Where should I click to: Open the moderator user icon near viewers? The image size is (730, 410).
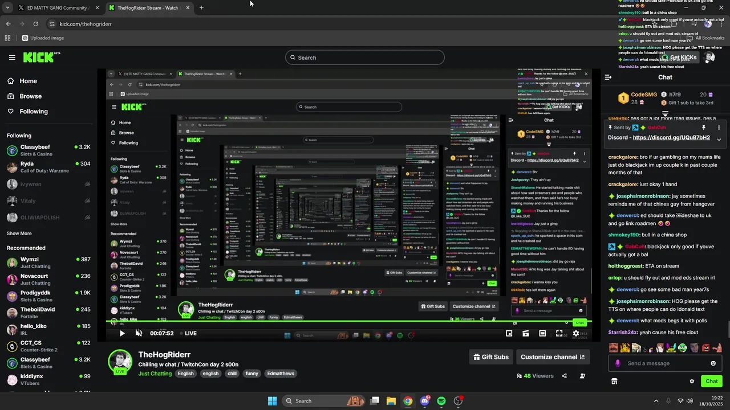point(582,376)
